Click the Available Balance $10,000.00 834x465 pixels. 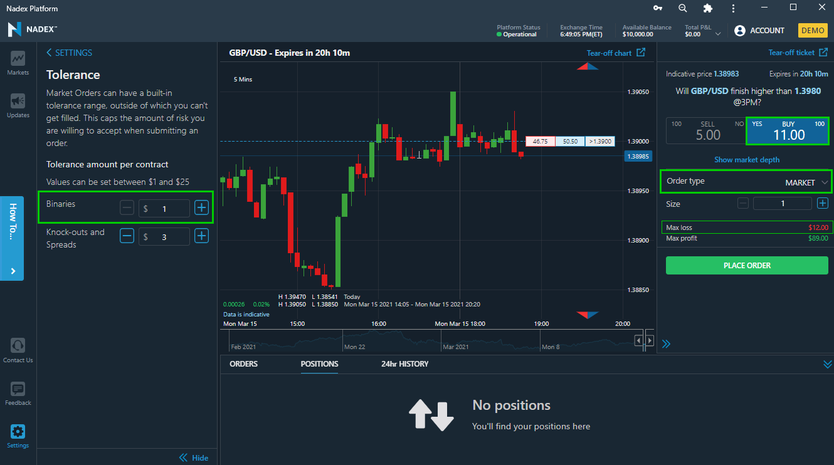point(647,31)
